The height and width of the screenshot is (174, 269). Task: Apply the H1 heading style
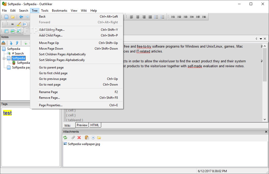click(x=173, y=17)
